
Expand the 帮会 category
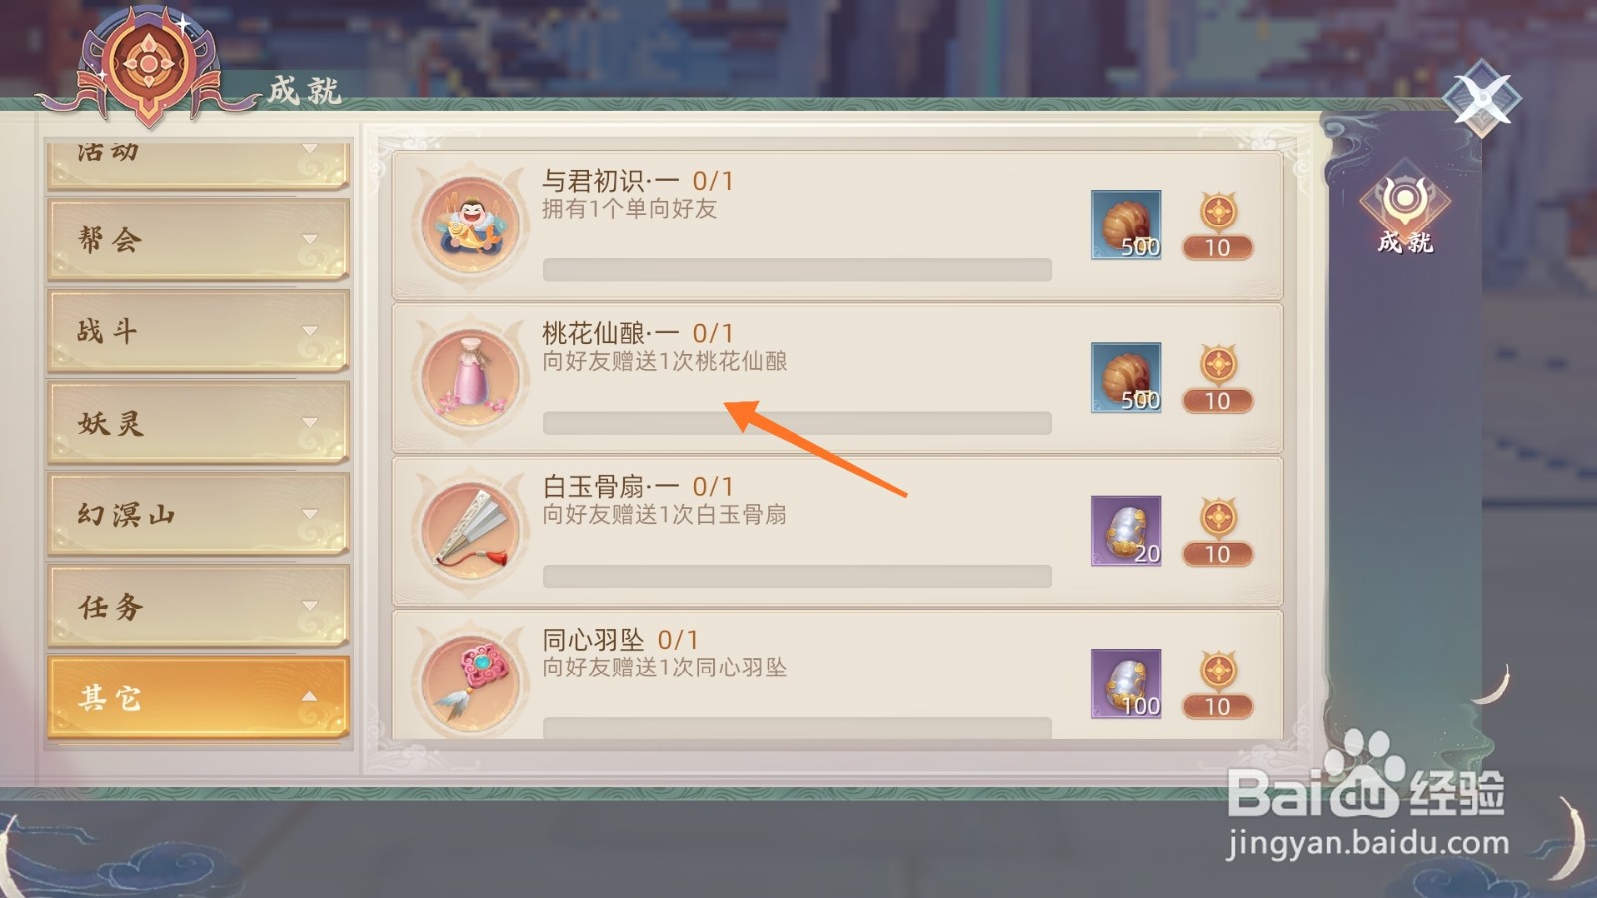click(x=198, y=239)
